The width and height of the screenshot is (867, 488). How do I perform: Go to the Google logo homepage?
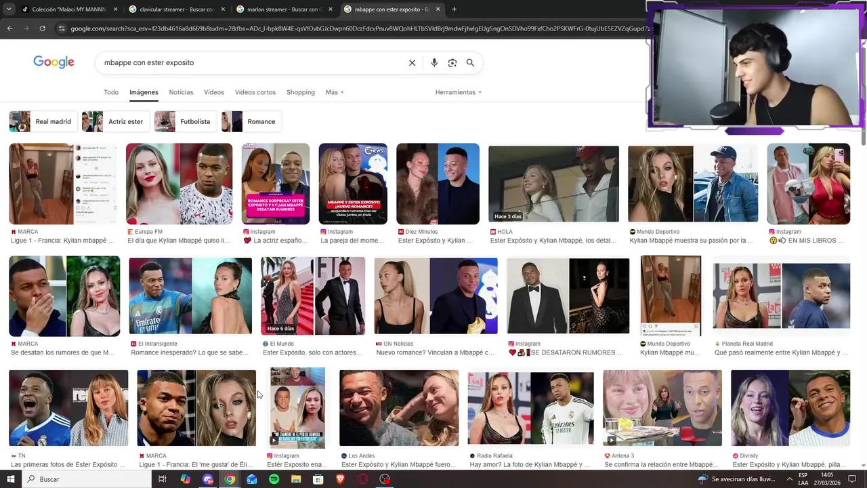(x=54, y=62)
